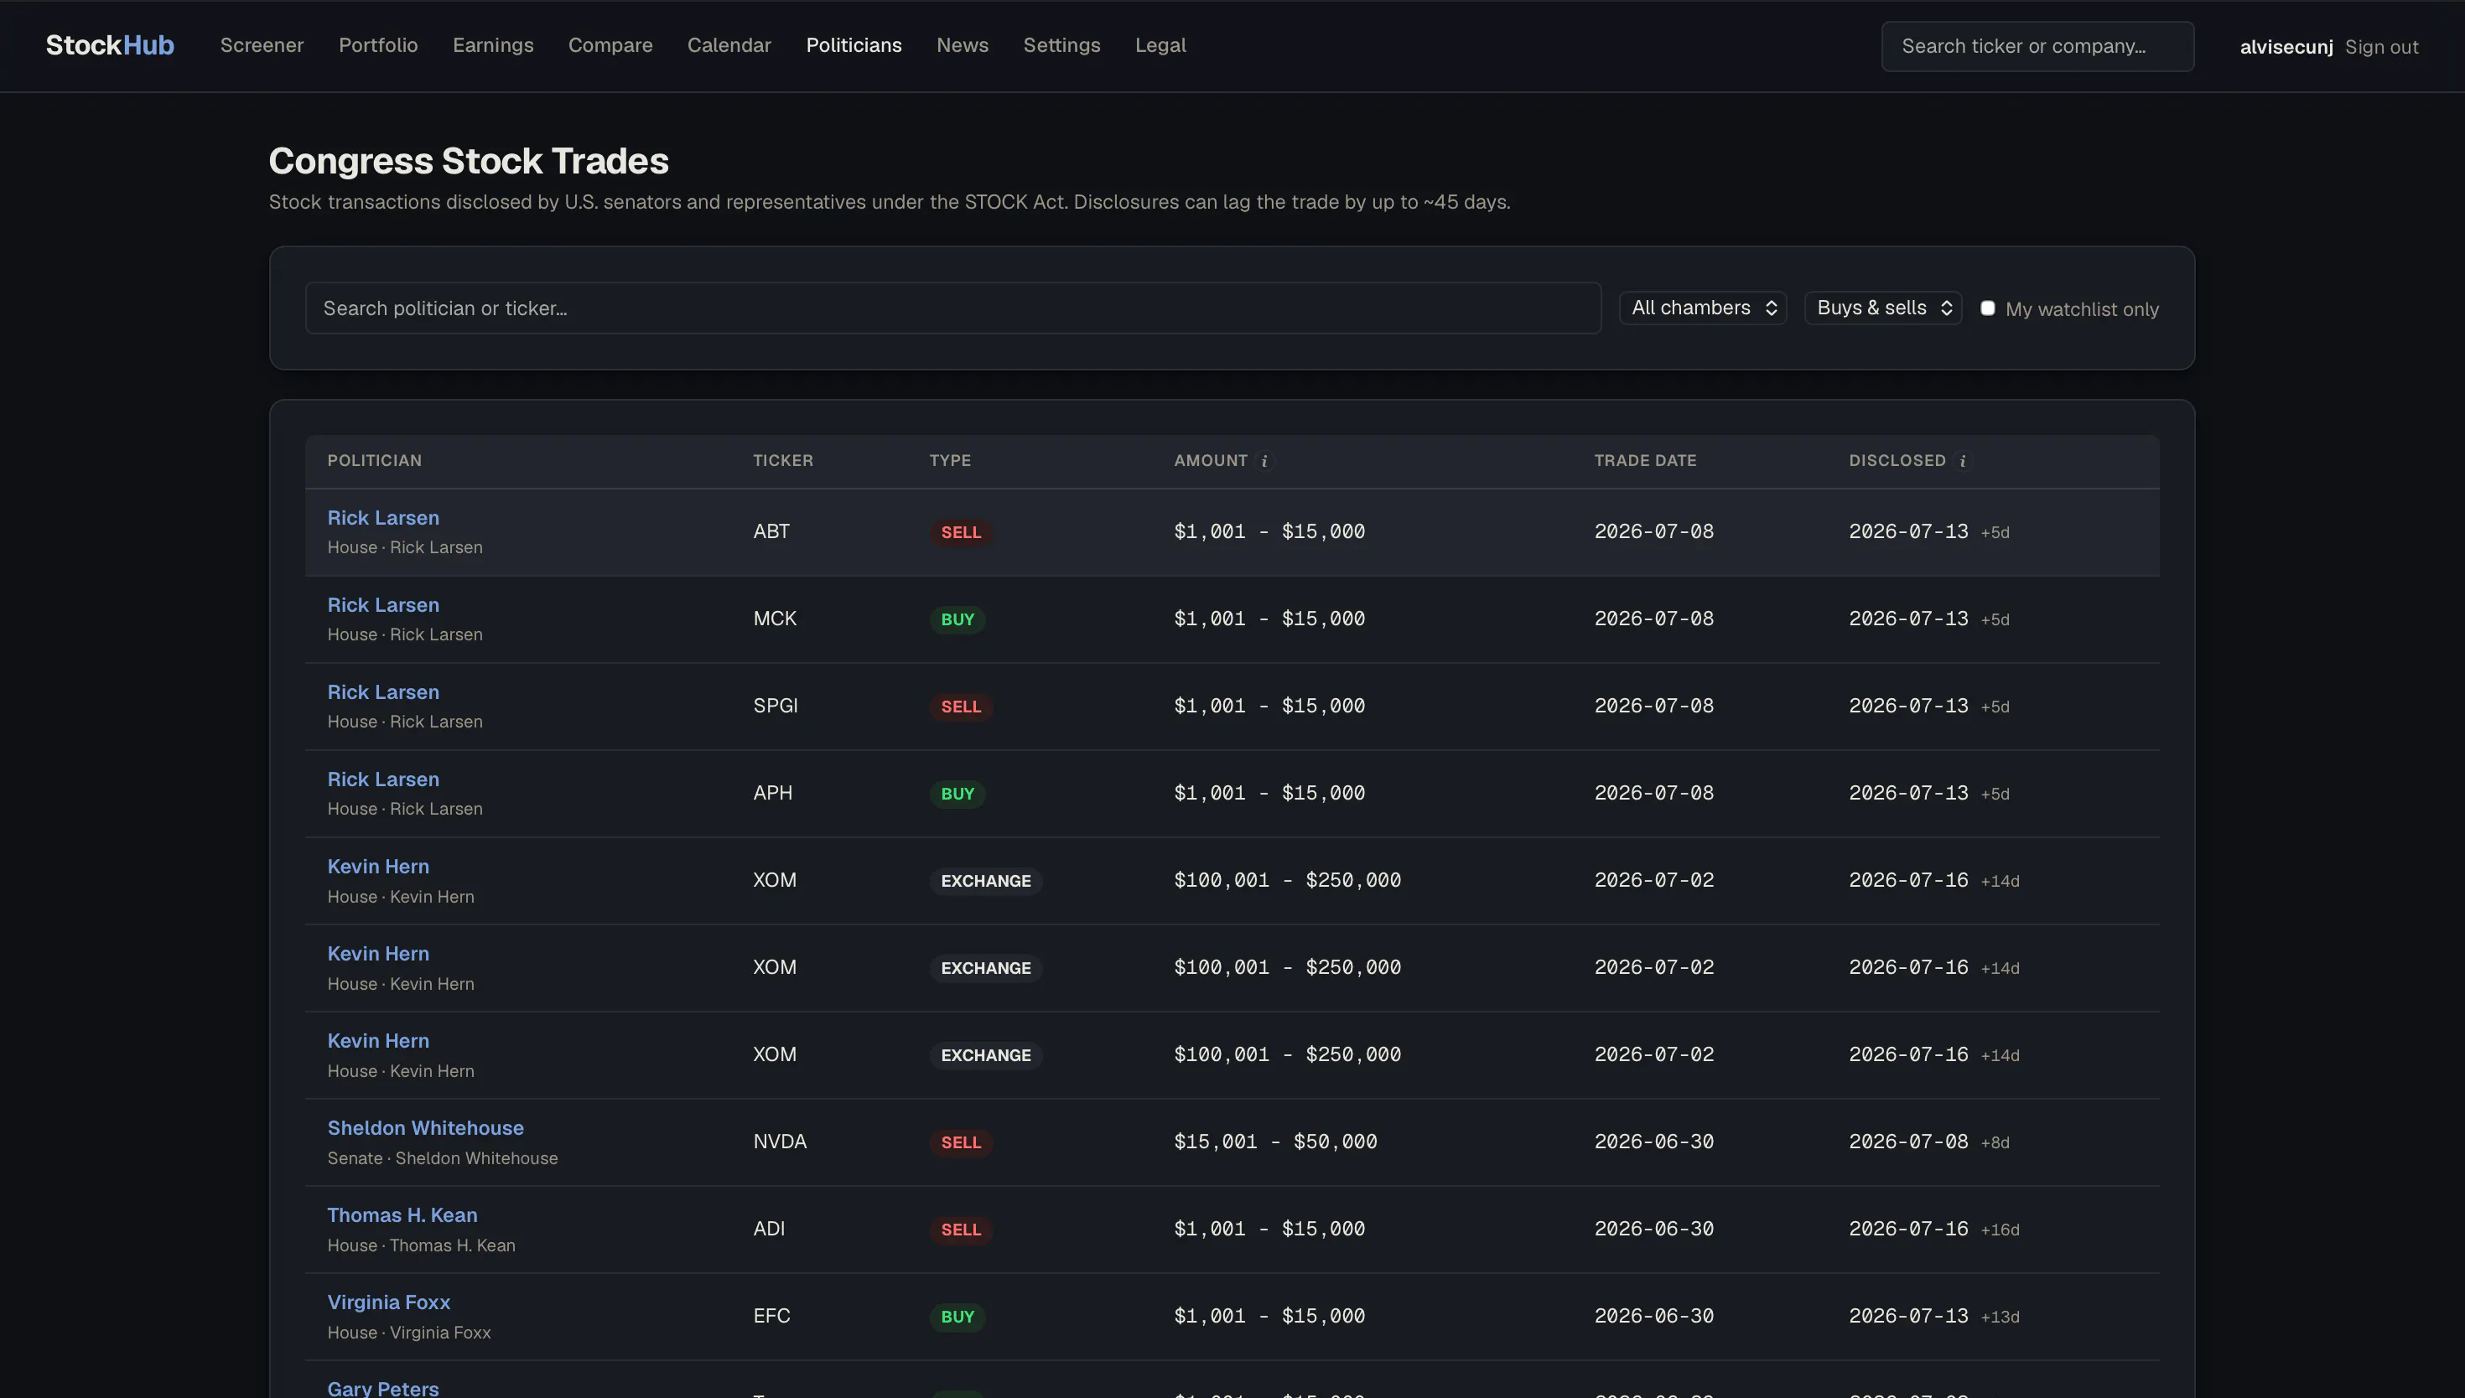Open the Buys & sells dropdown
This screenshot has width=2465, height=1398.
(x=1883, y=308)
